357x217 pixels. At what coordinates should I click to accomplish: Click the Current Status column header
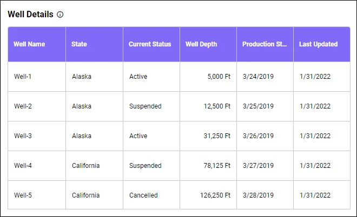pos(150,44)
